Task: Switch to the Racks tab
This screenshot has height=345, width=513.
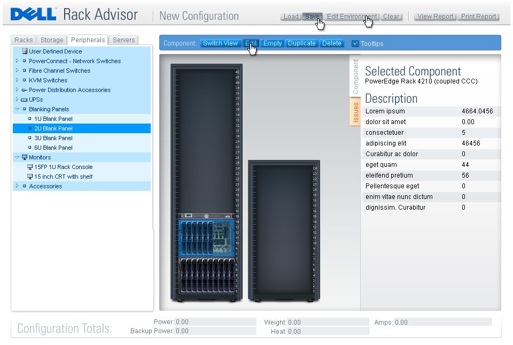Action: point(24,40)
